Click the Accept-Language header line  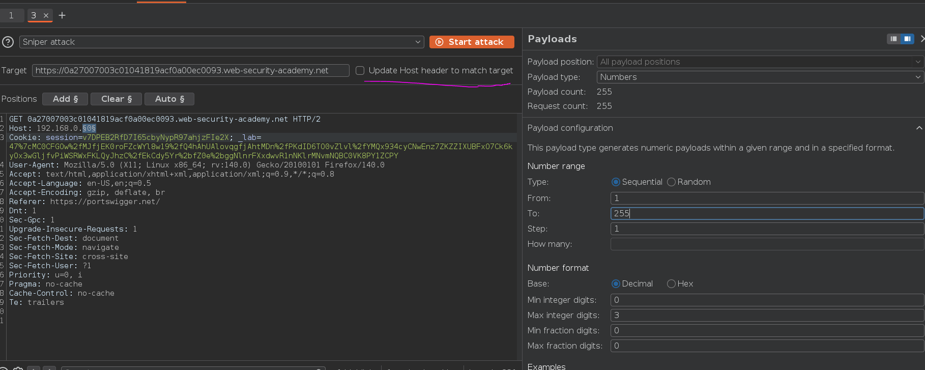click(x=80, y=183)
